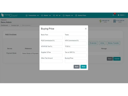The width and height of the screenshot is (128, 96).
Task: Select the E-service tab button
Action: tap(93, 43)
